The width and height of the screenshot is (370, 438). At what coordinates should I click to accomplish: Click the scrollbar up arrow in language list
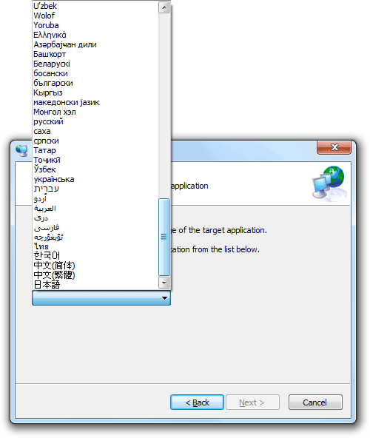point(164,7)
